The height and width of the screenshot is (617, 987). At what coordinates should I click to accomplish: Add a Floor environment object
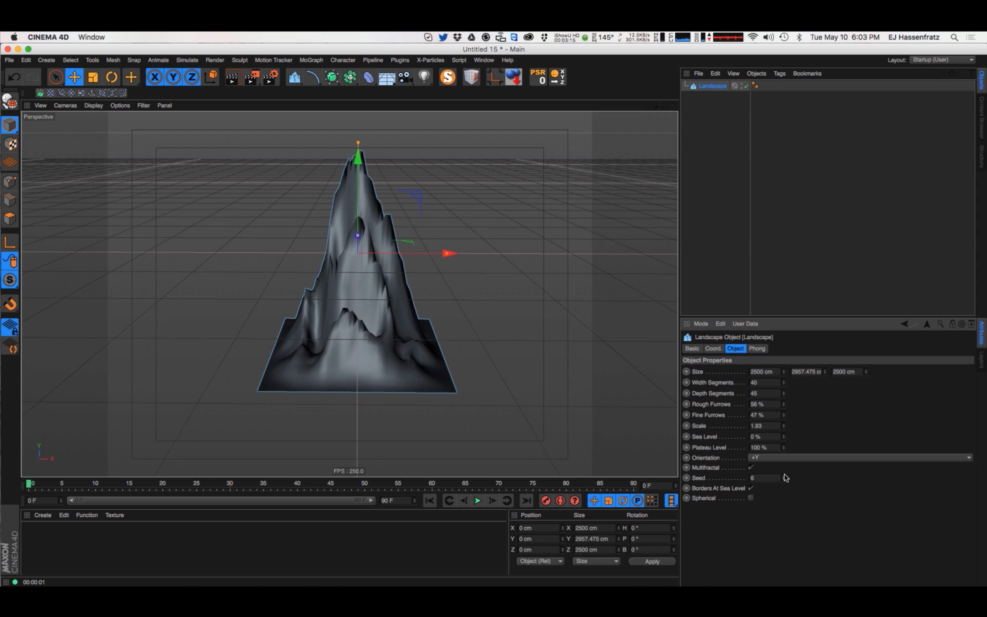(x=387, y=77)
